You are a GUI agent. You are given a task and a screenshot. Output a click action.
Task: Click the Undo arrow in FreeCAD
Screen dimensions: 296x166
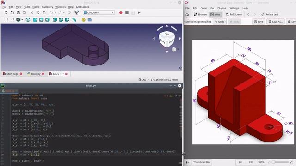click(x=51, y=12)
